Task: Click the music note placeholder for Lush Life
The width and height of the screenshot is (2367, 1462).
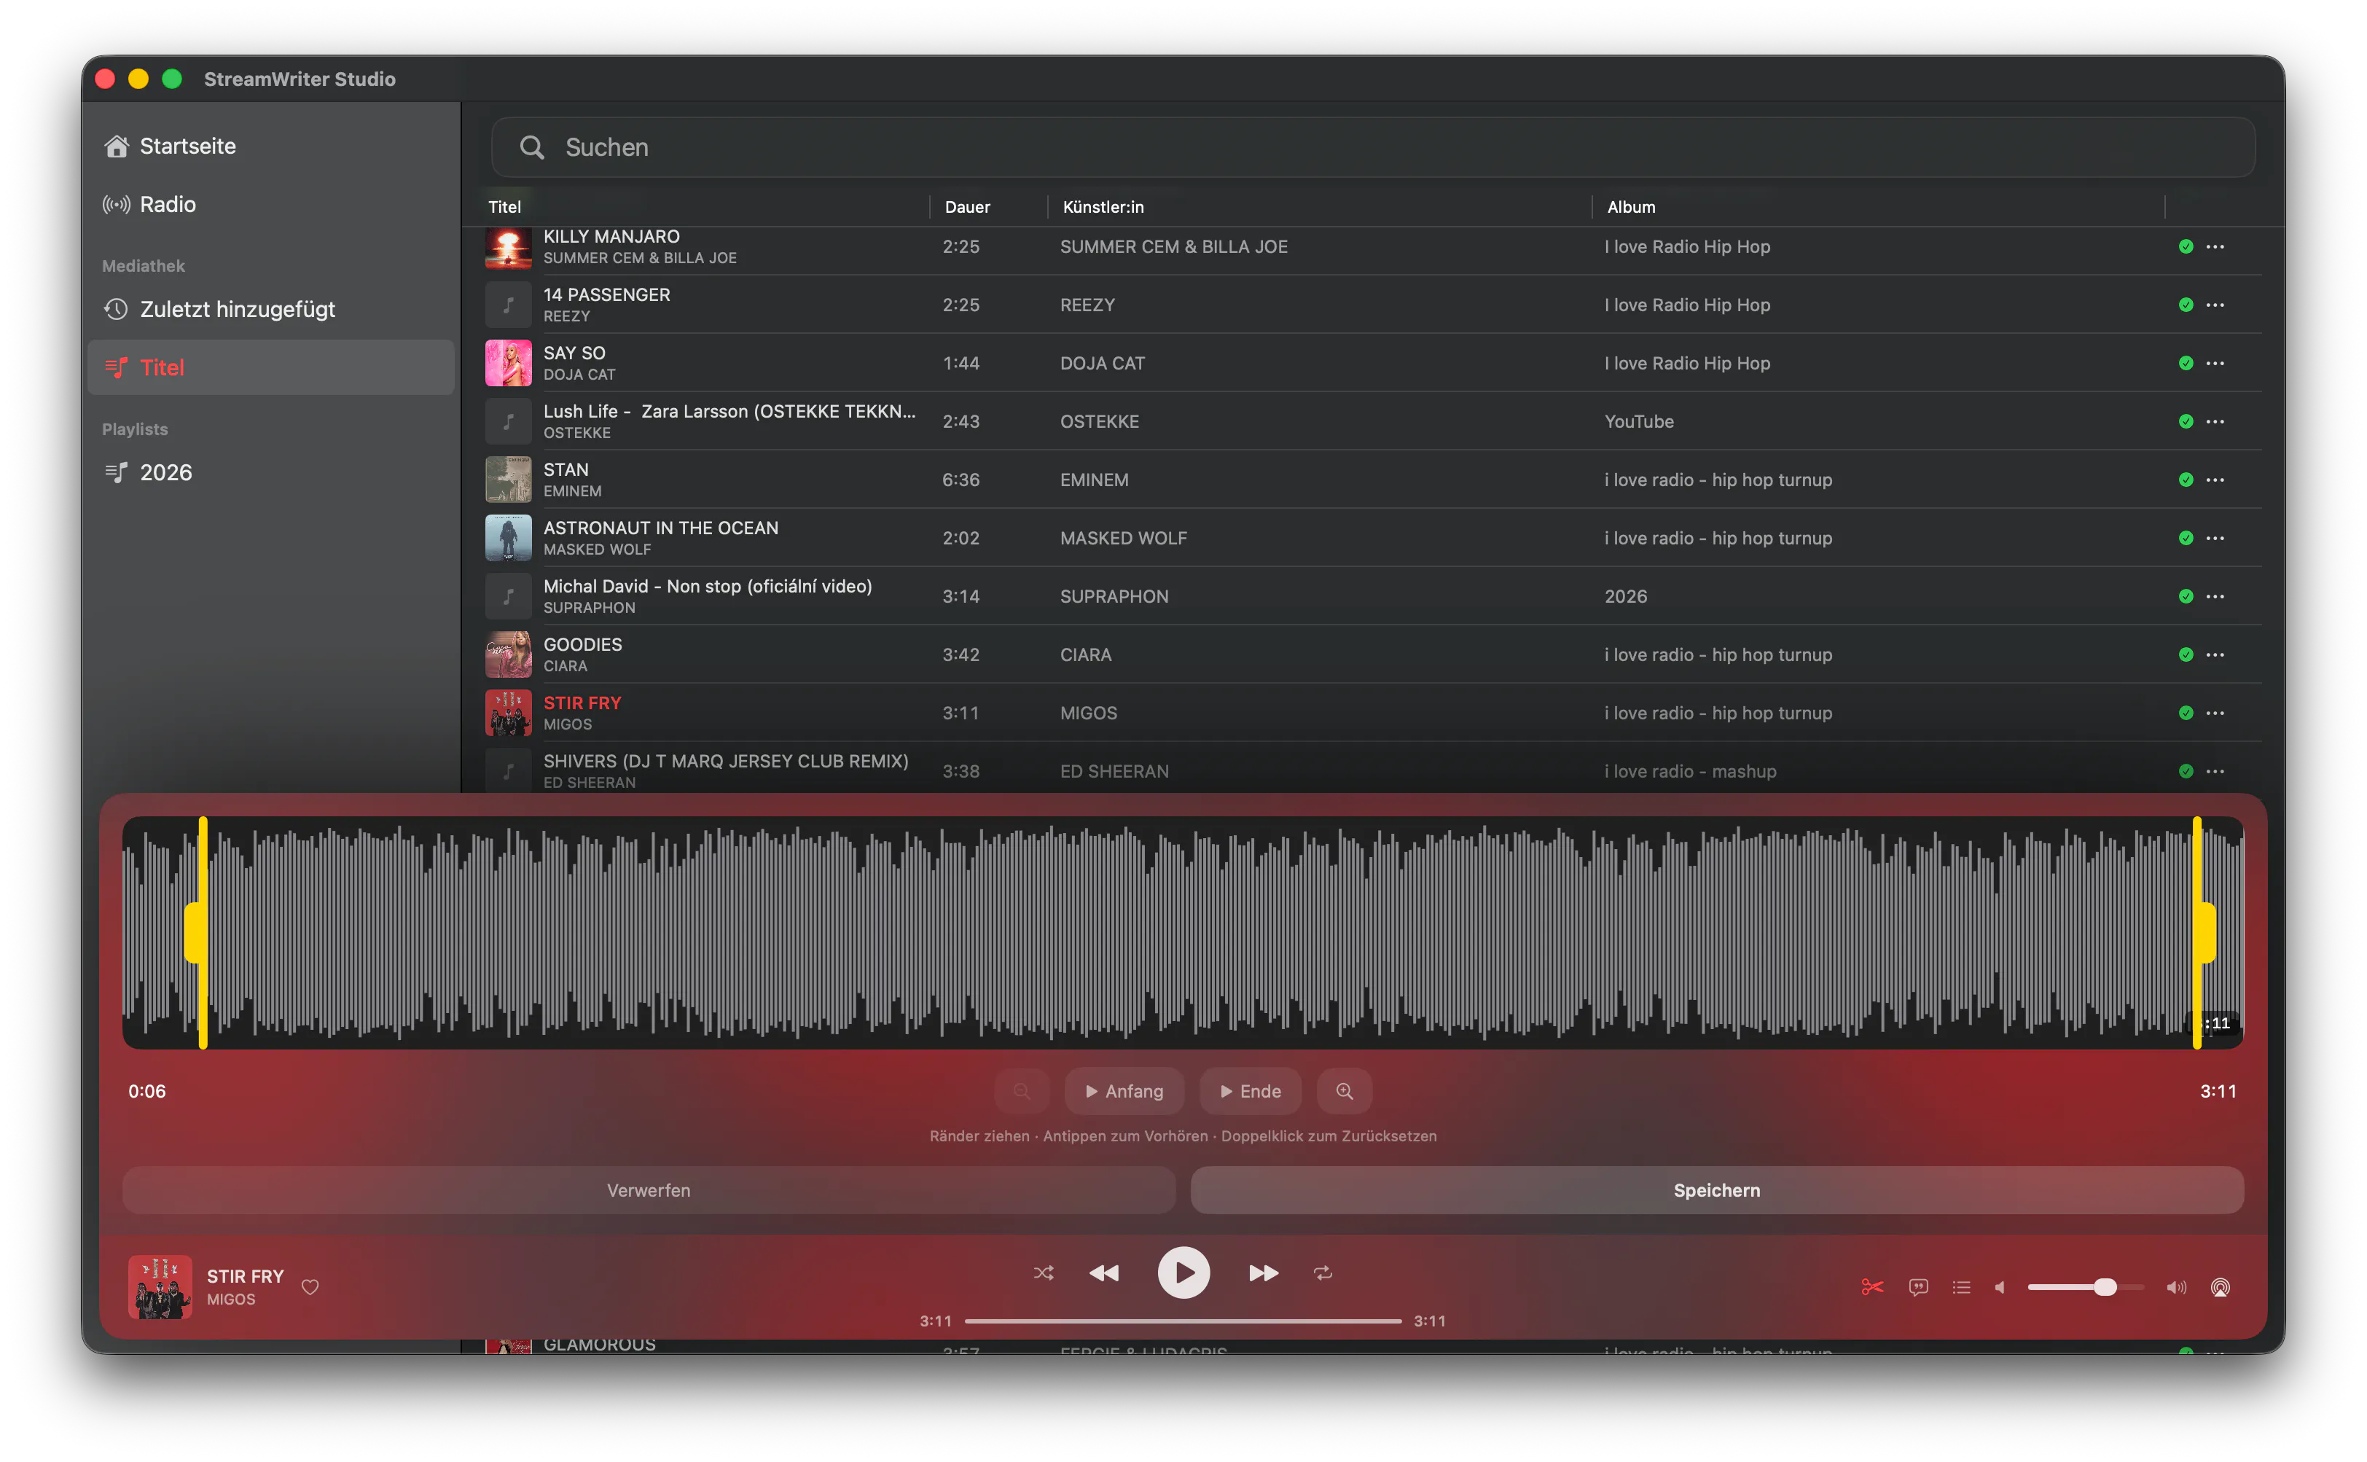Action: [x=509, y=421]
